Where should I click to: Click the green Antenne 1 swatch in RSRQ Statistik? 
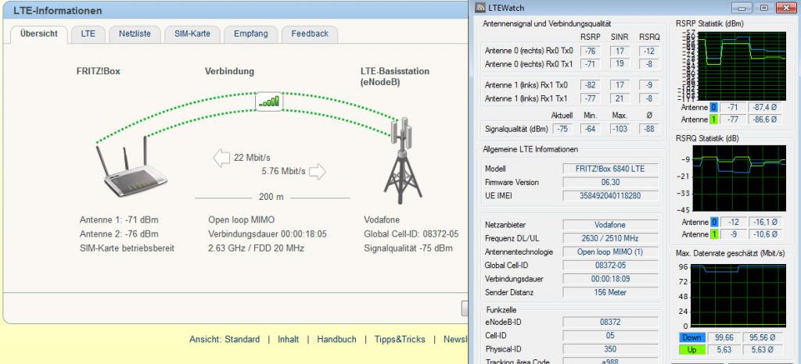click(x=713, y=234)
